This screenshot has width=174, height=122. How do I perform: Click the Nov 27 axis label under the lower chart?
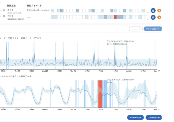point(157,110)
